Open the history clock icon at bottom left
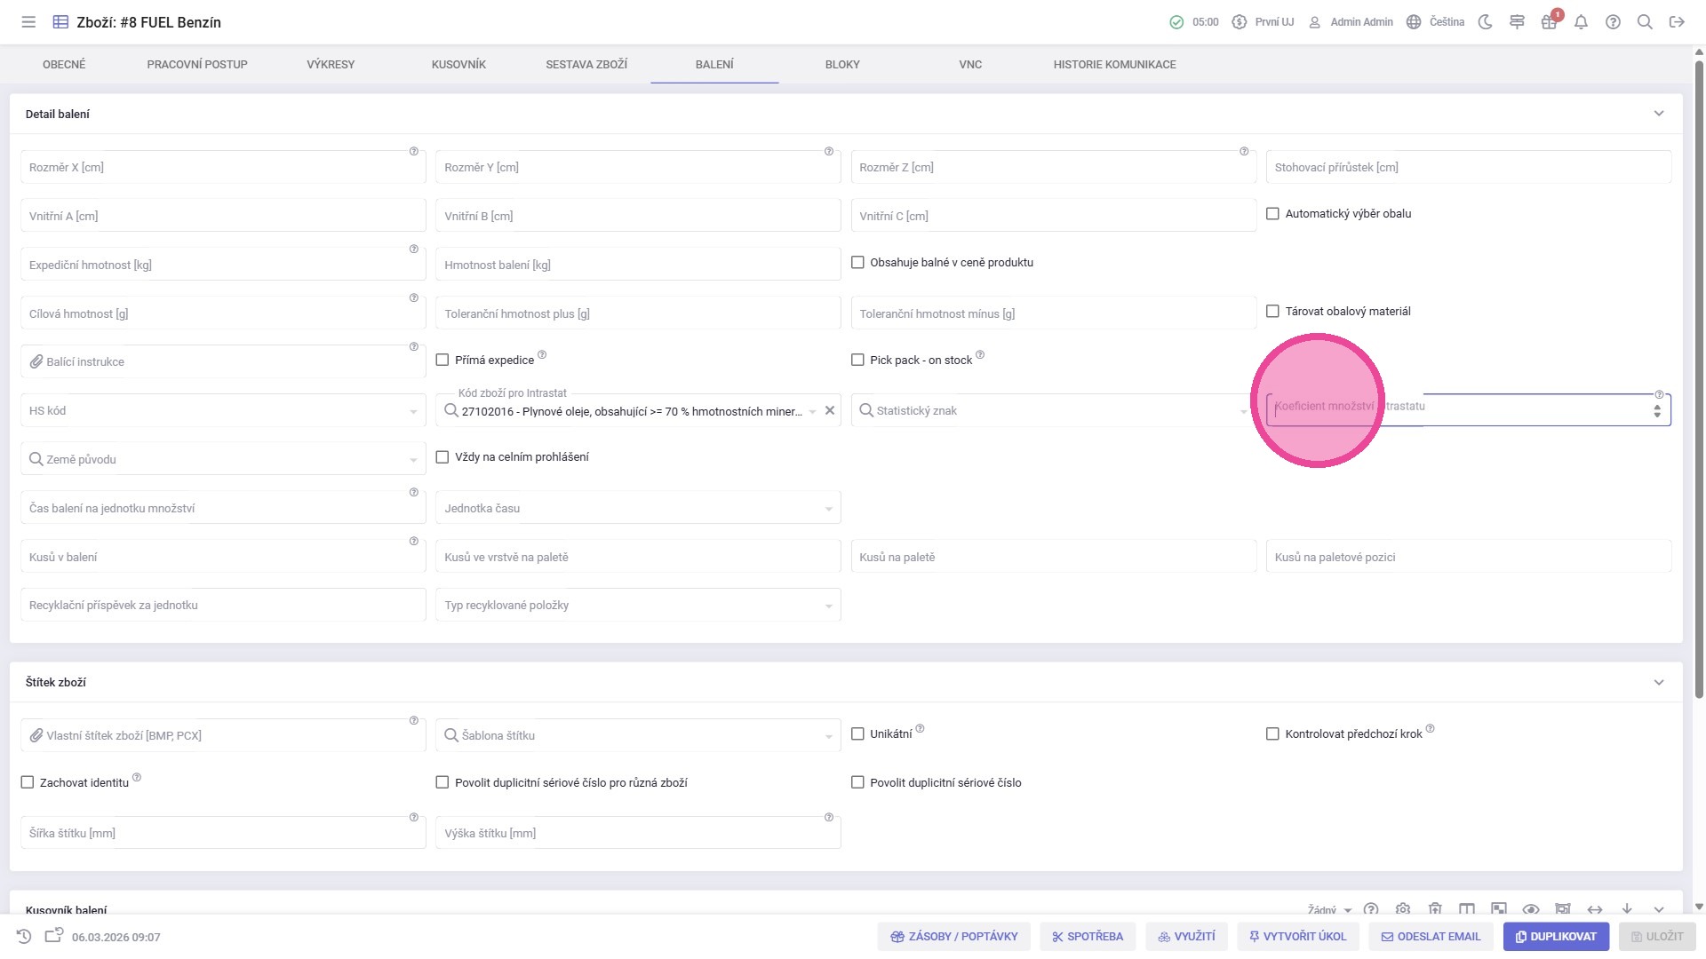The width and height of the screenshot is (1706, 959). (x=24, y=936)
